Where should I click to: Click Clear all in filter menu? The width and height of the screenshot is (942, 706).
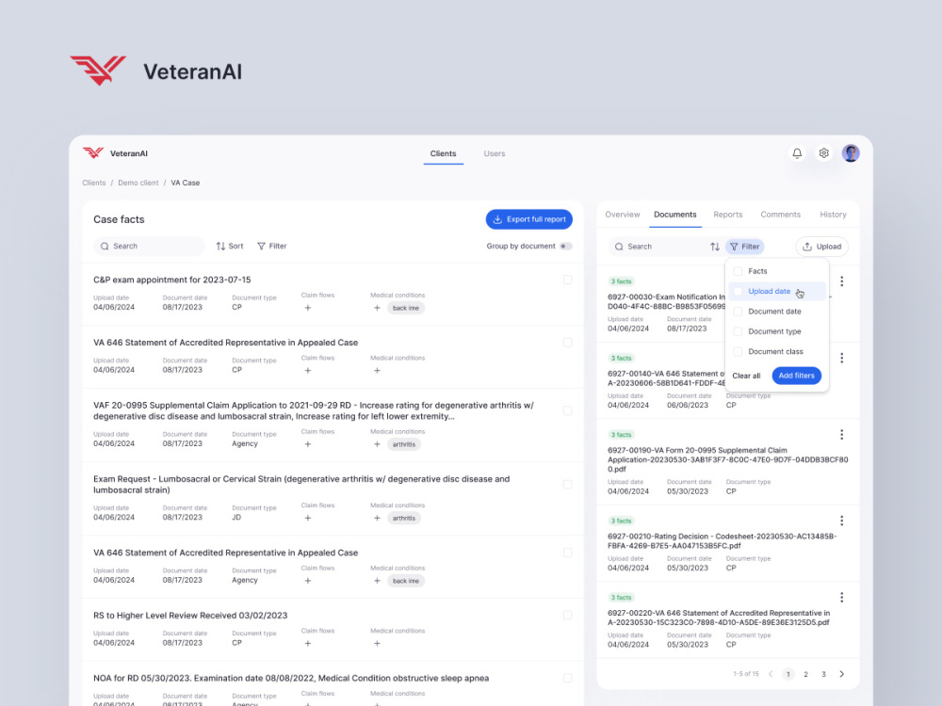coord(746,376)
